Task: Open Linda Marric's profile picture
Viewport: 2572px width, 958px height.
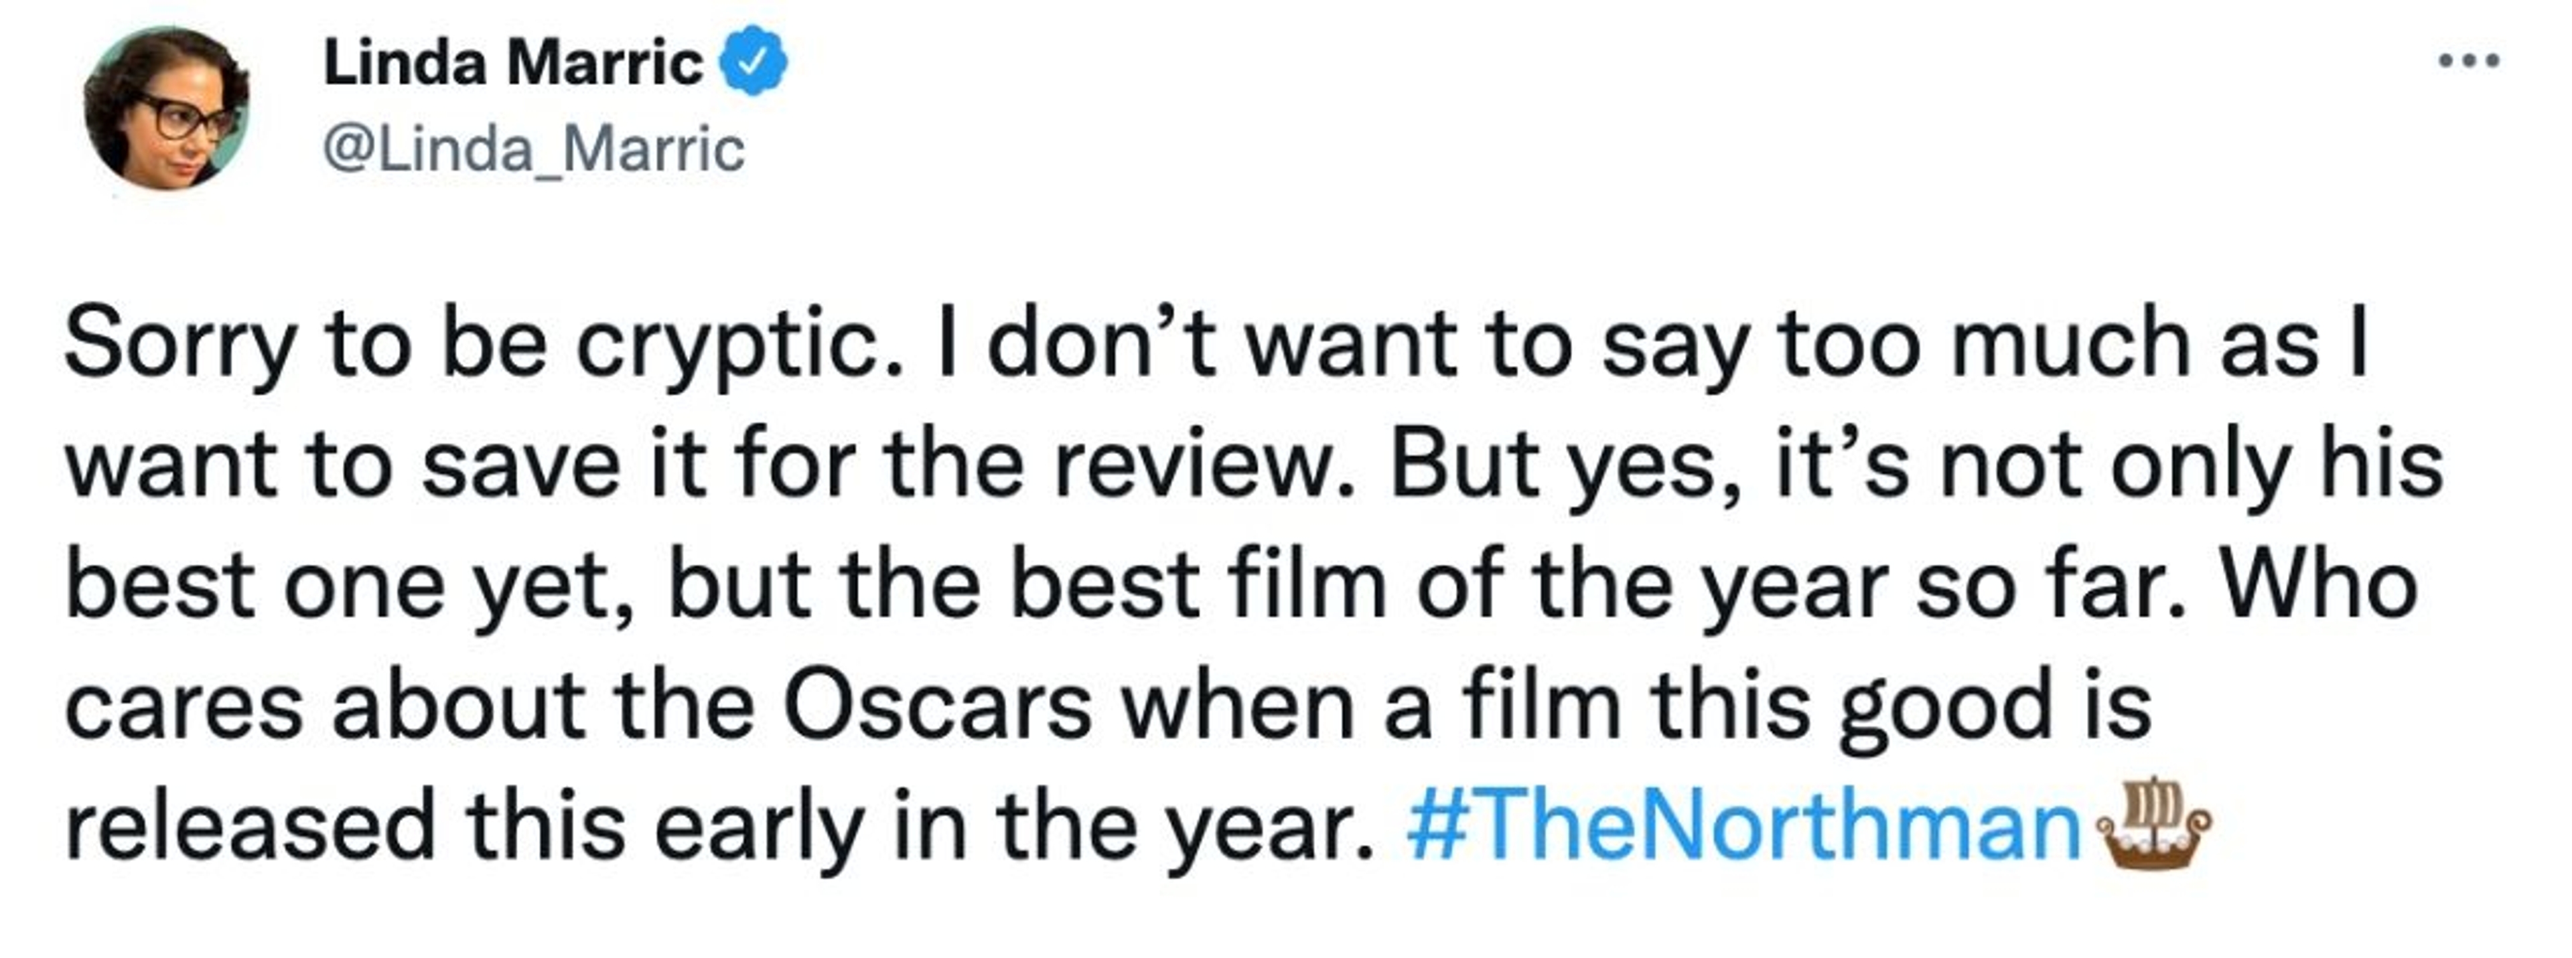Action: click(167, 108)
